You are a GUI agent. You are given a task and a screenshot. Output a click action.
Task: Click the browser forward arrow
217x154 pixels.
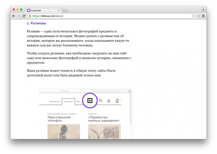19,16
